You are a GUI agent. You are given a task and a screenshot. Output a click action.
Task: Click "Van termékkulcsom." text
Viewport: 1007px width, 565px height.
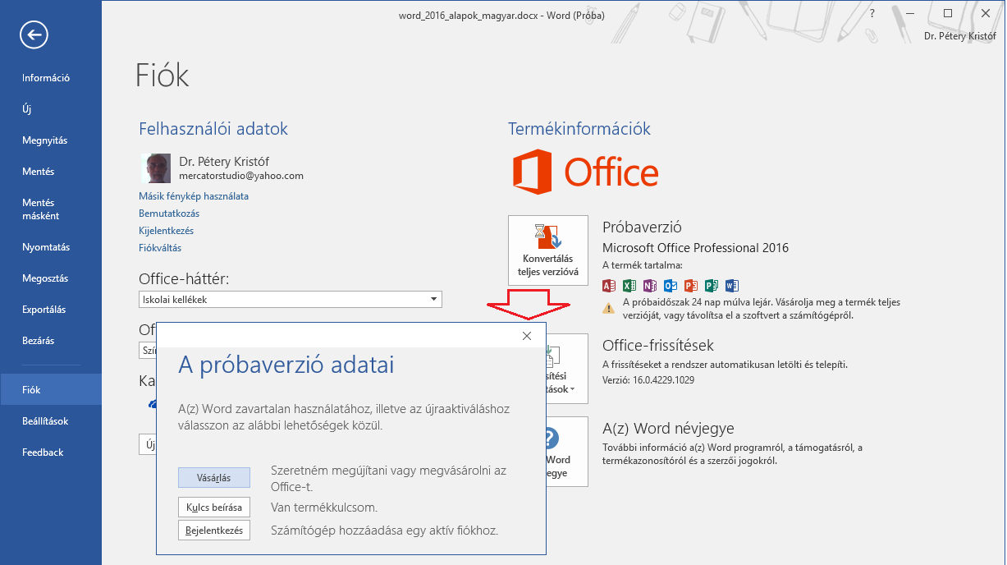coord(324,508)
